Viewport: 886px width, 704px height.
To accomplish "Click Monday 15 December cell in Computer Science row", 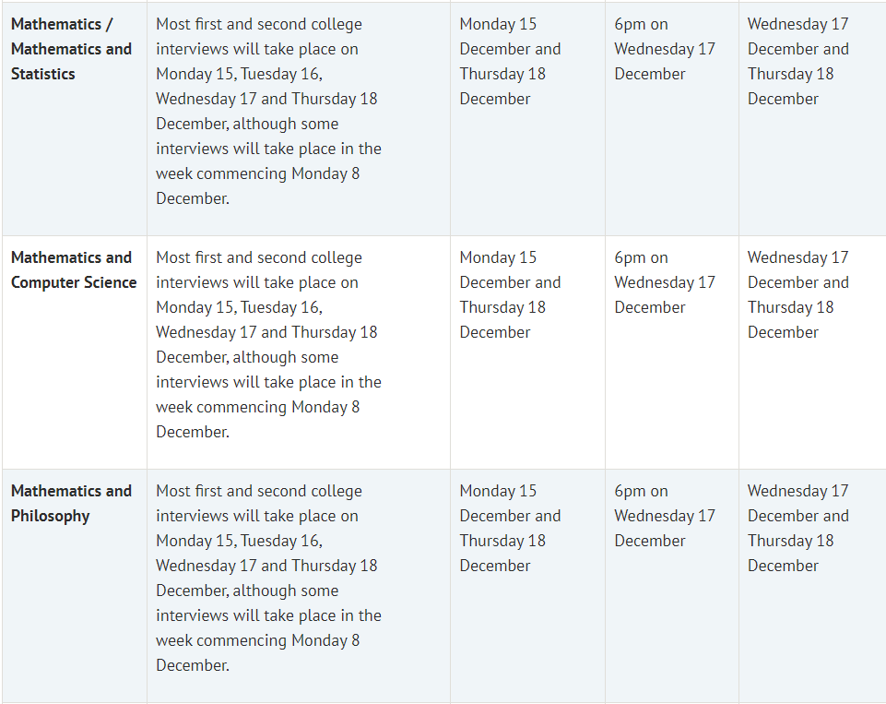I will (510, 294).
